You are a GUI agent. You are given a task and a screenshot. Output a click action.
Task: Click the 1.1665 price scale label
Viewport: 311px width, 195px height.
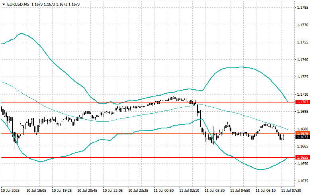pos(303,146)
